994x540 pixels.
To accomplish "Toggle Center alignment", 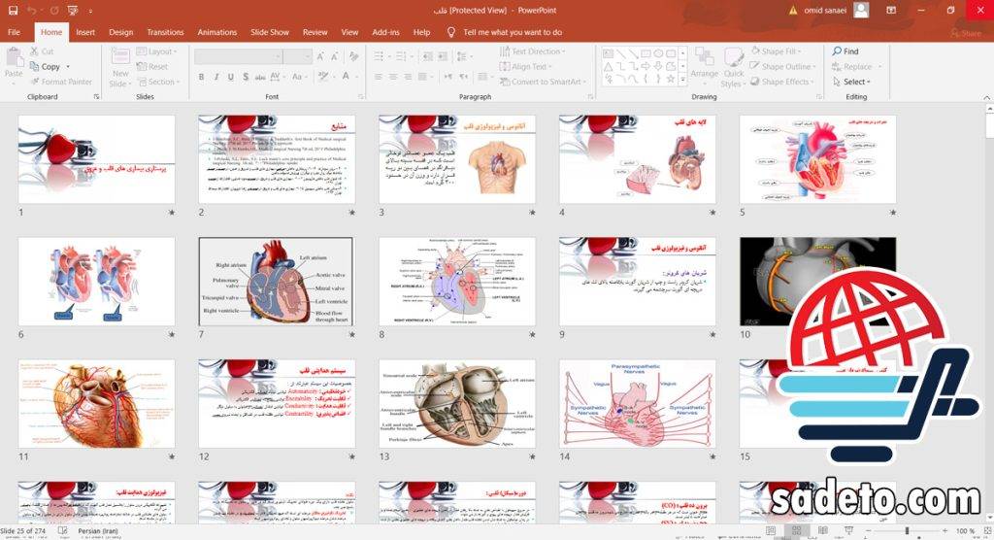I will coord(393,77).
